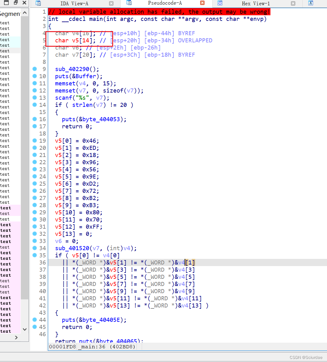
Task: Click the Pseudocode-A tab icon
Action: pos(129,3)
